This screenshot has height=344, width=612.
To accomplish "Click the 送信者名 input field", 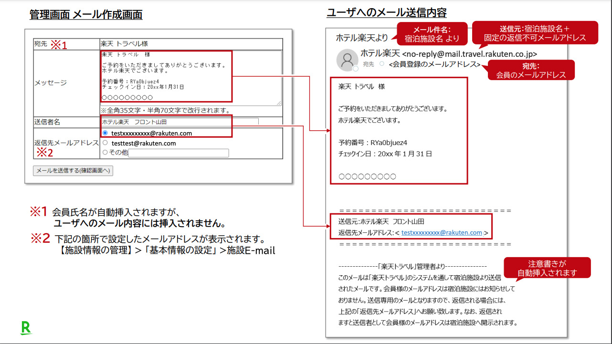I will tap(179, 122).
